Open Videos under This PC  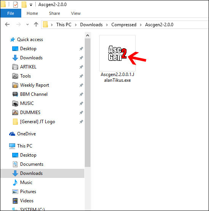click(27, 201)
